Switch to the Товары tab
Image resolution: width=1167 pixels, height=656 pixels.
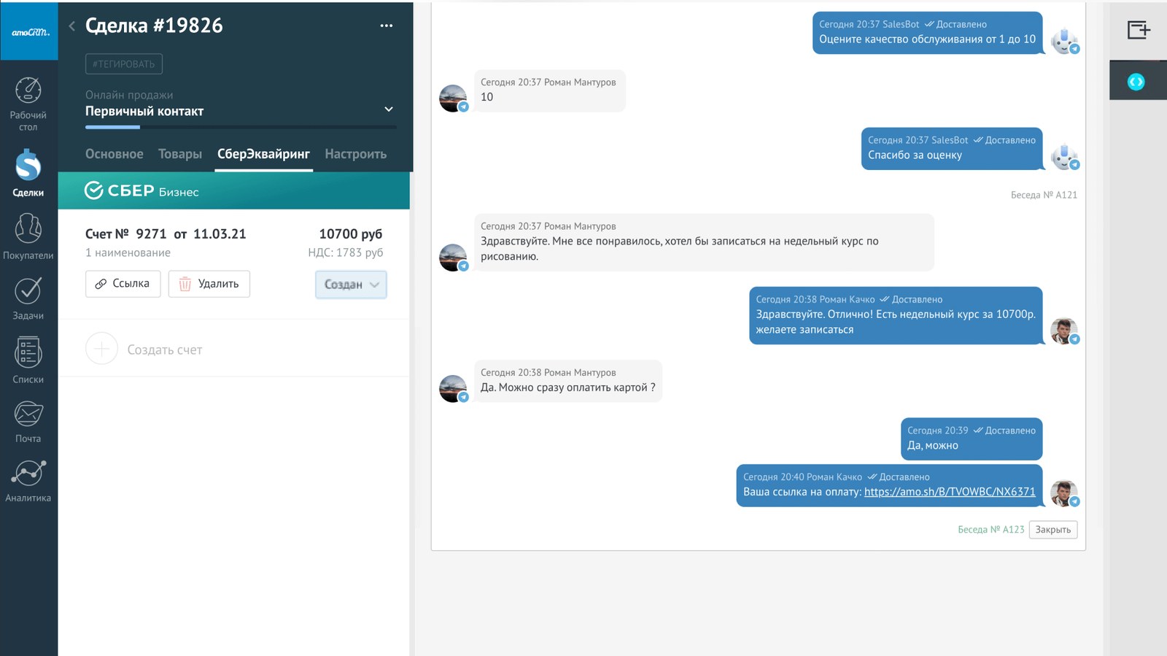coord(180,154)
